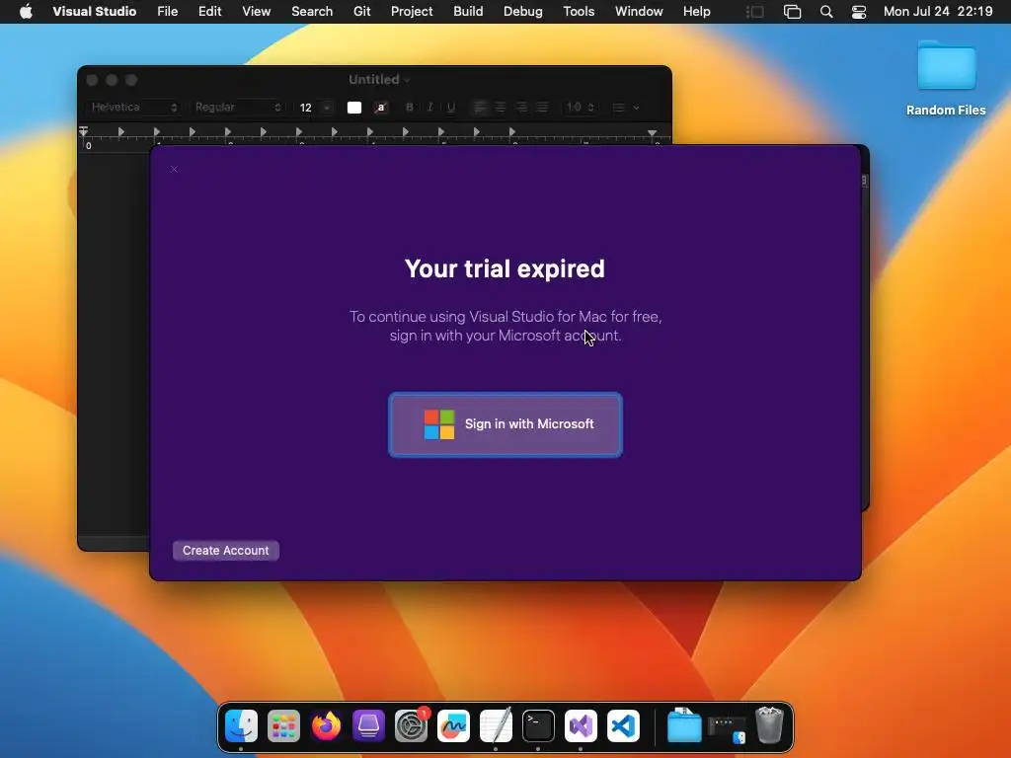Viewport: 1011px width, 758px height.
Task: Select the Random Files folder on desktop
Action: [x=946, y=79]
